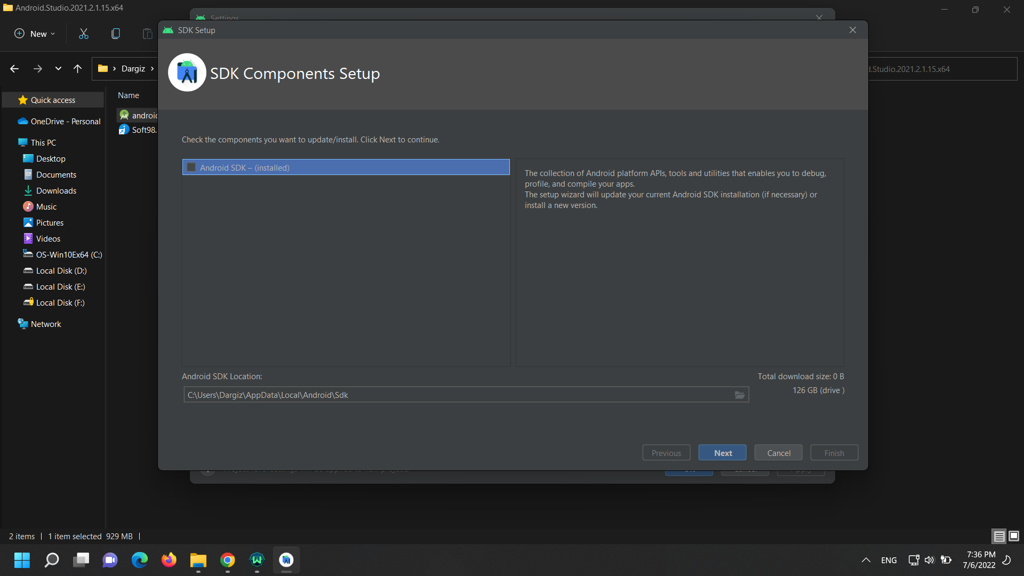1024x576 pixels.
Task: Close the SDK Setup dialog
Action: [853, 30]
